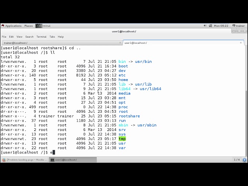Viewport: 248px width, 186px height.
Task: Click the terminal prompt at the cursor line
Action: point(24,152)
